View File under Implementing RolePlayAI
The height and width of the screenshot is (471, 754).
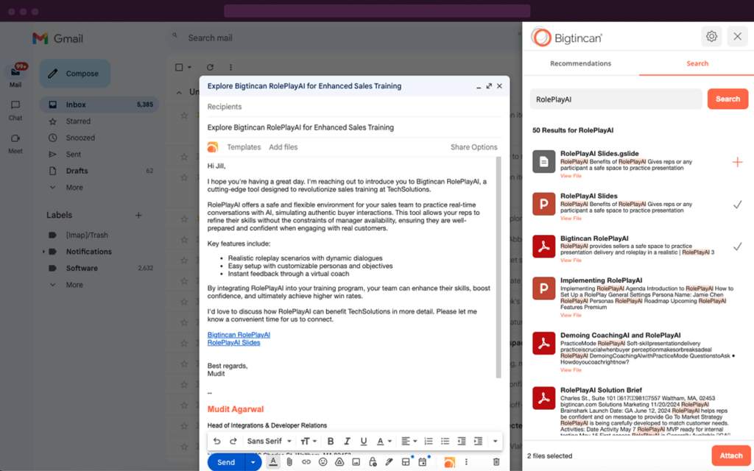(x=571, y=315)
